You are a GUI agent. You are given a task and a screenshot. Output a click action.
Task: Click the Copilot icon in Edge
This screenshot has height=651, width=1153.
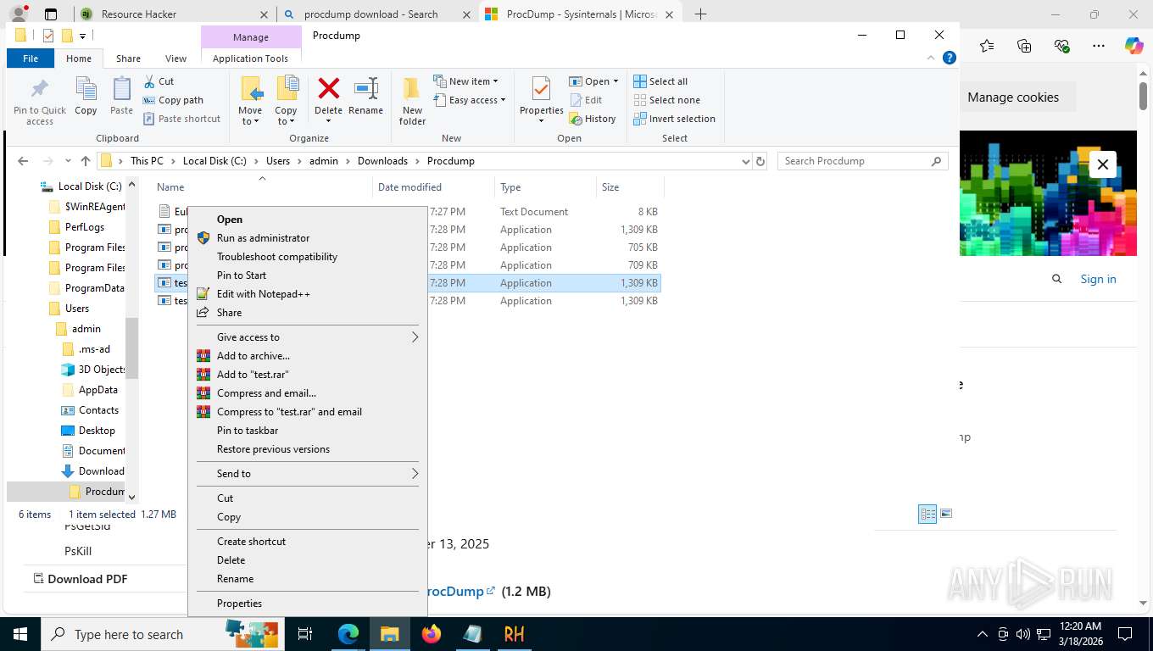(x=1134, y=46)
